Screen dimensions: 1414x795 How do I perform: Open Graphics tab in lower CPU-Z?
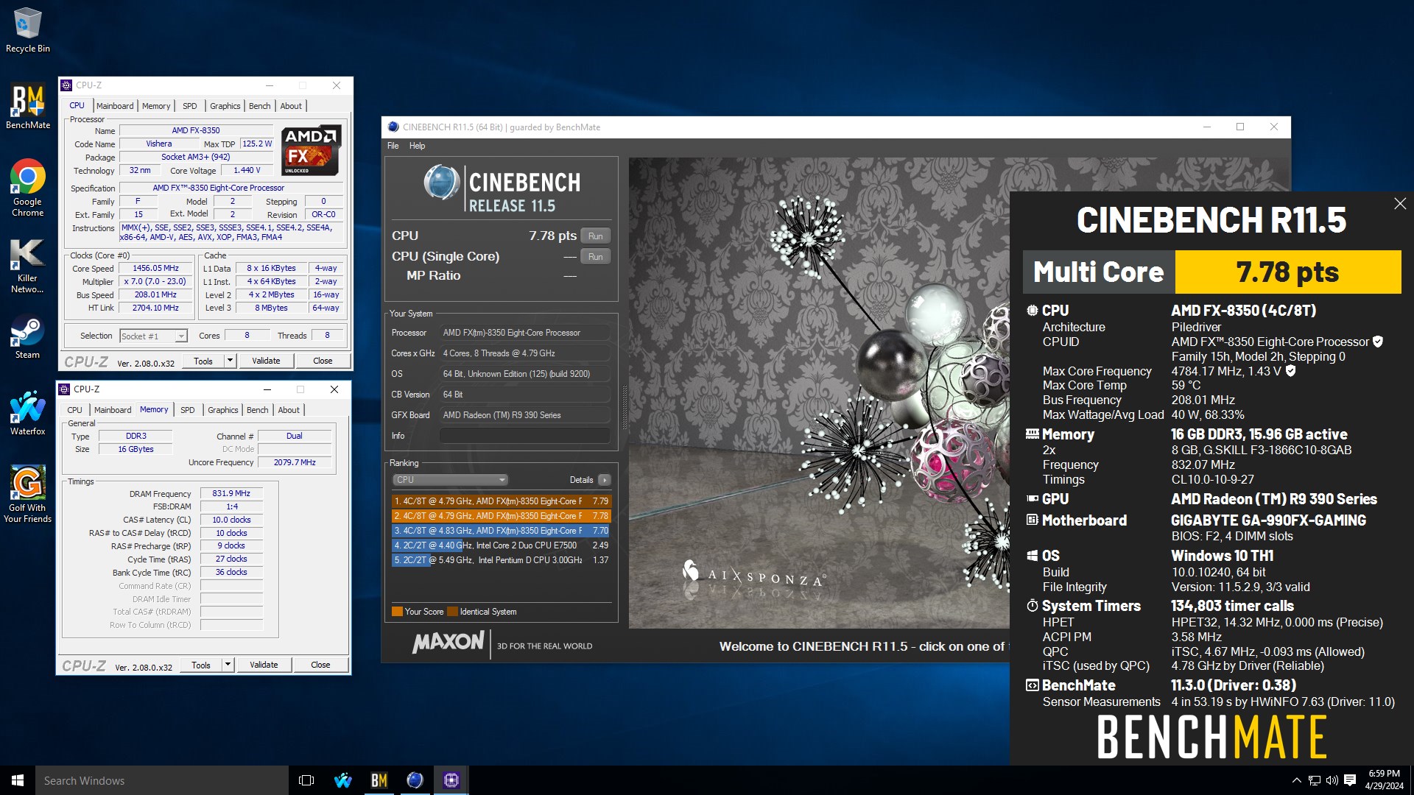tap(222, 410)
